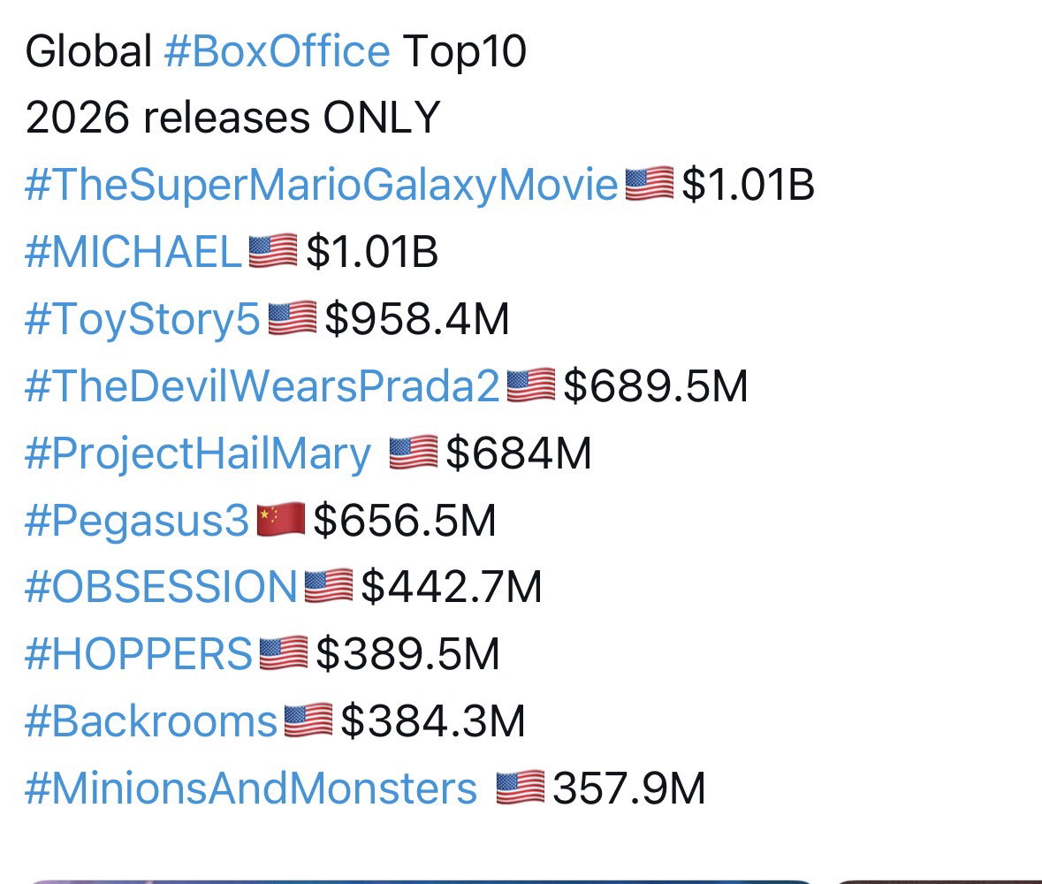The width and height of the screenshot is (1042, 884).
Task: Open the #Pegasus3 hashtag
Action: 137,521
